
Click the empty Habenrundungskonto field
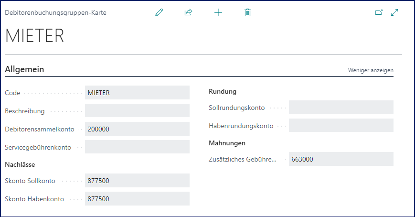[x=341, y=126]
